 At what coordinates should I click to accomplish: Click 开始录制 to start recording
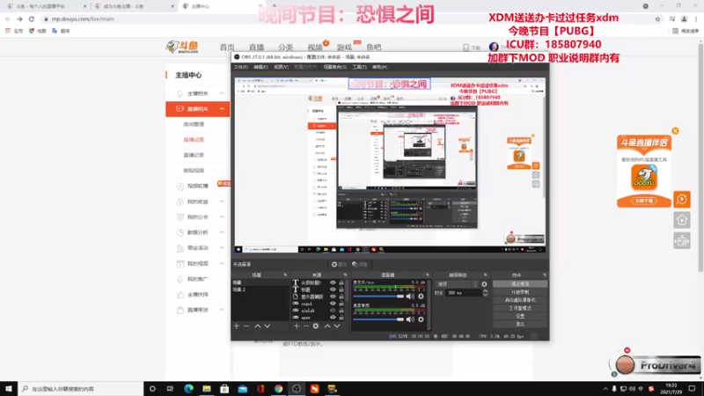tap(520, 292)
